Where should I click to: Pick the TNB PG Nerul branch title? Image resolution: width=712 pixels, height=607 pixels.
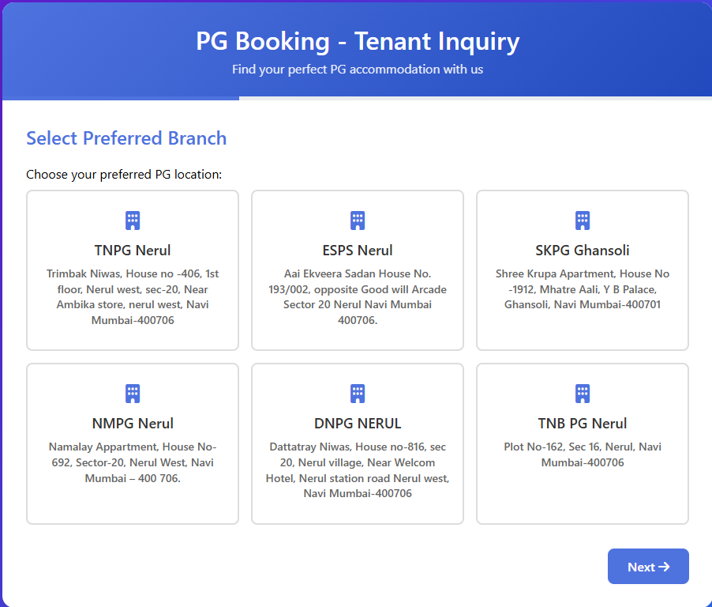583,424
